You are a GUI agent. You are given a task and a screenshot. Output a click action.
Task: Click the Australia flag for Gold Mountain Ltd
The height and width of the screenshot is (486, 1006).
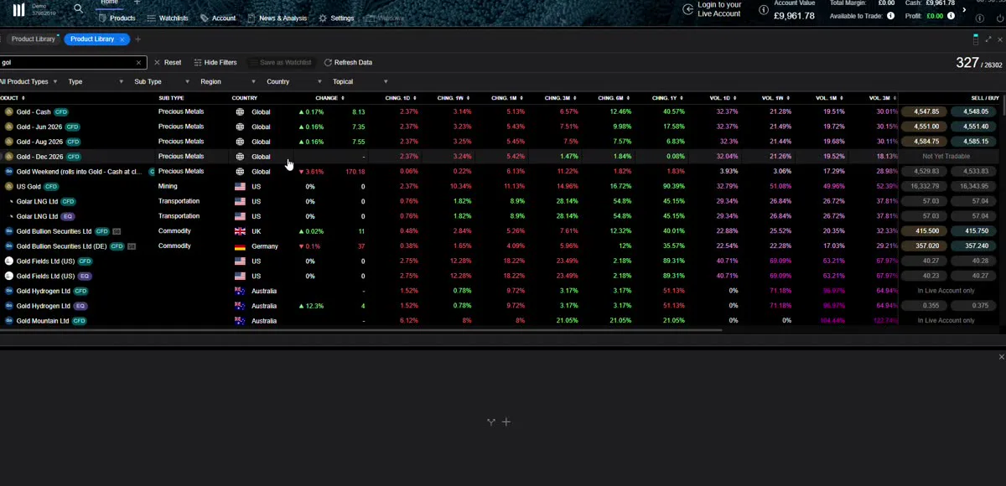[240, 321]
